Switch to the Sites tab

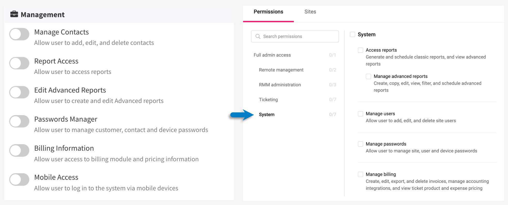[310, 12]
